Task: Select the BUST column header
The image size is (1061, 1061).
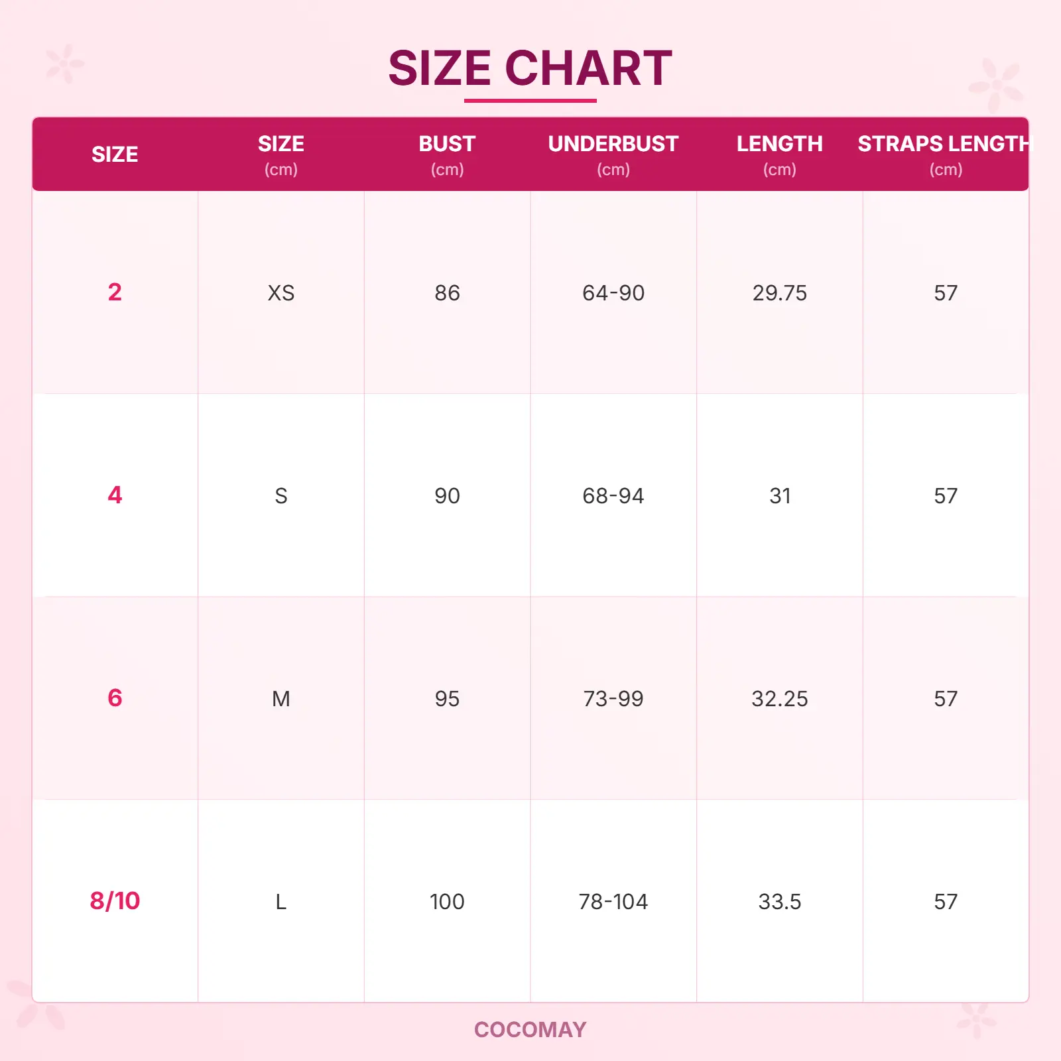Action: (447, 144)
